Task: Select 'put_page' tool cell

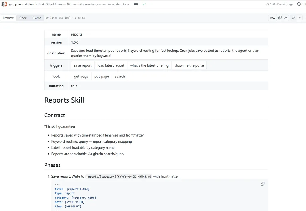Action: point(102,76)
